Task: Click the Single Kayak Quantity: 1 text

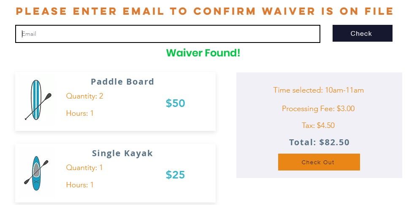Action: pyautogui.click(x=84, y=168)
